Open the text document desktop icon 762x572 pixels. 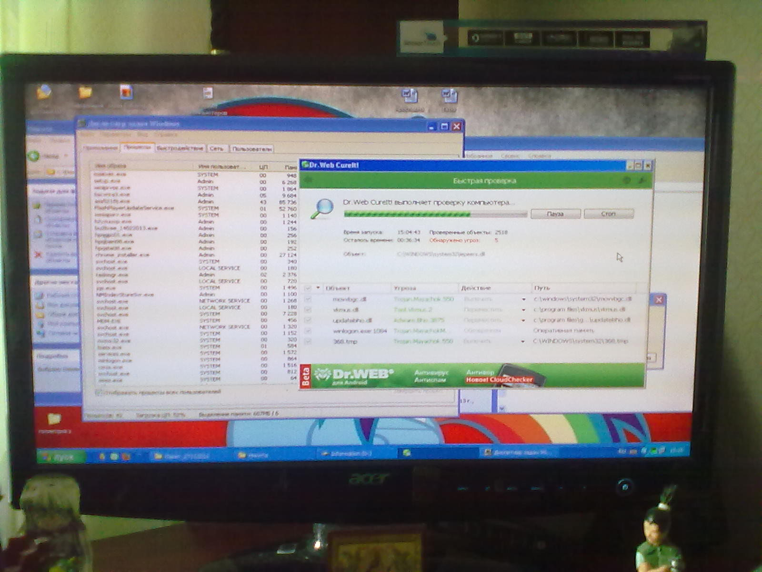[x=208, y=93]
